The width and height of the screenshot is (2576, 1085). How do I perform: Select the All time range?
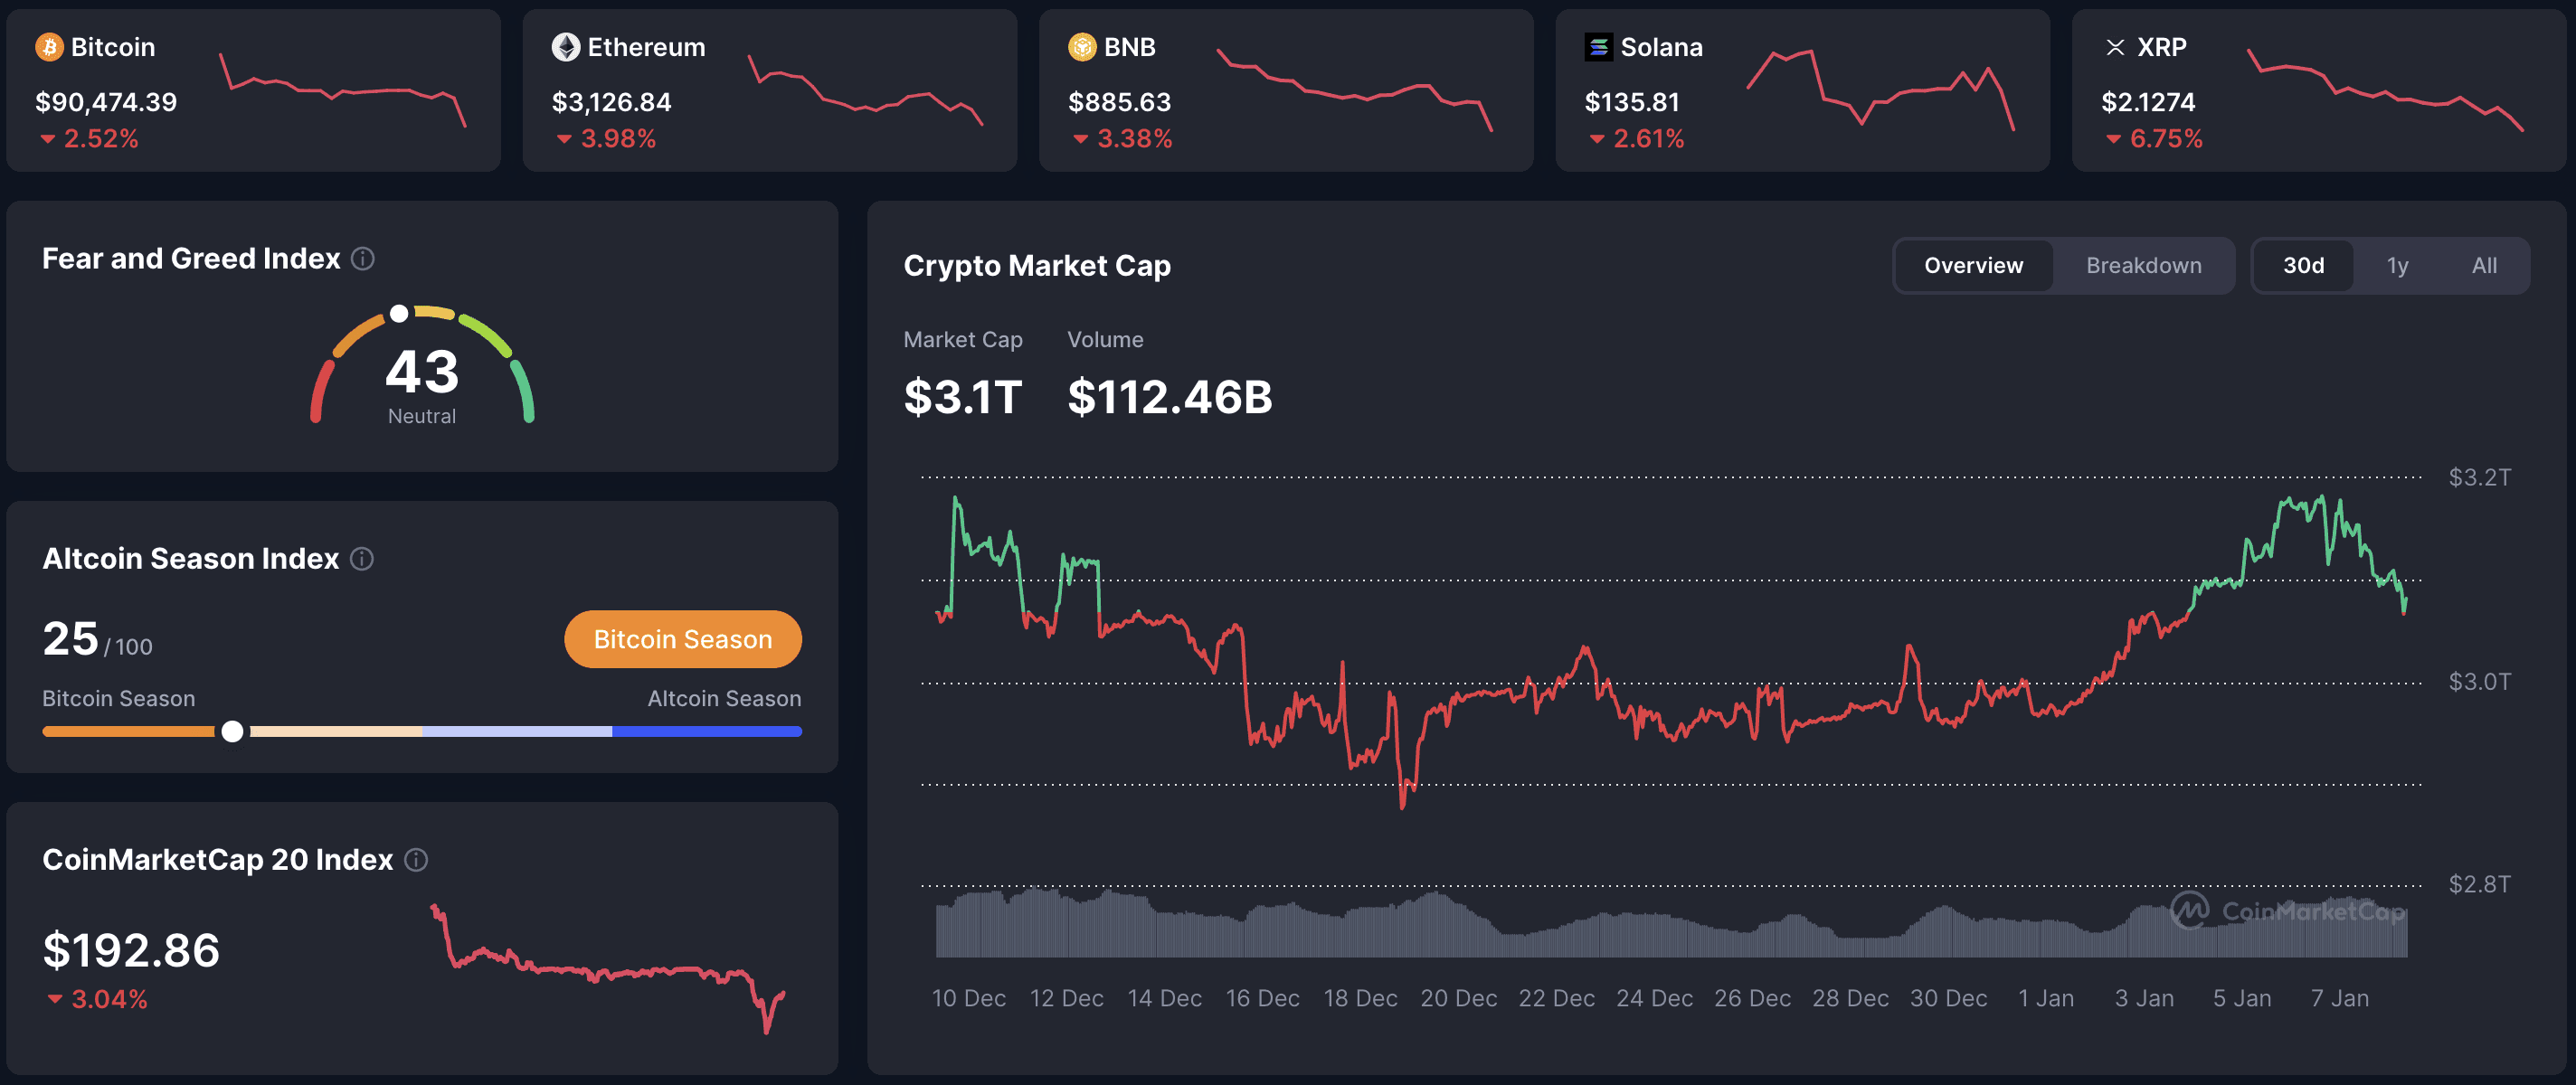pyautogui.click(x=2484, y=265)
